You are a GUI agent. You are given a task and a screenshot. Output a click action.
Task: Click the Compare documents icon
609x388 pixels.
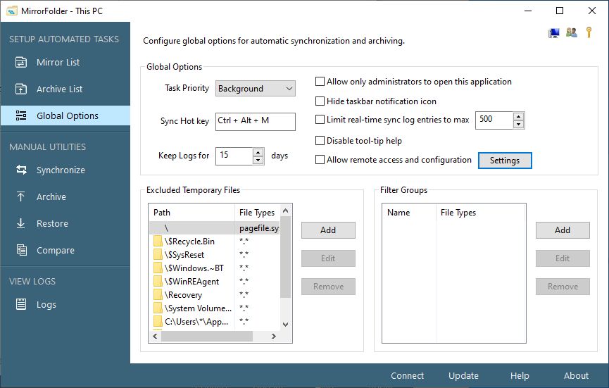click(21, 250)
